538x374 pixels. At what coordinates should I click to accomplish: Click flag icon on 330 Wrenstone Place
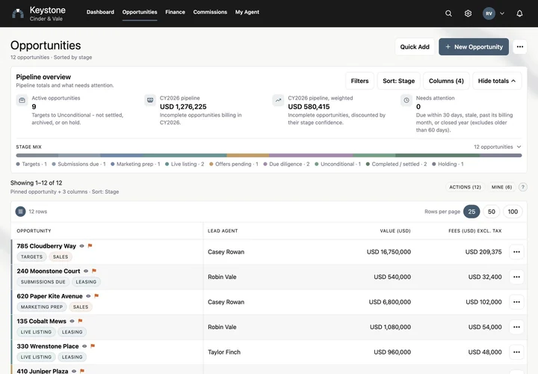[x=93, y=346]
